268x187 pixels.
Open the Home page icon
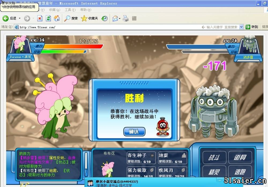pos(57,18)
